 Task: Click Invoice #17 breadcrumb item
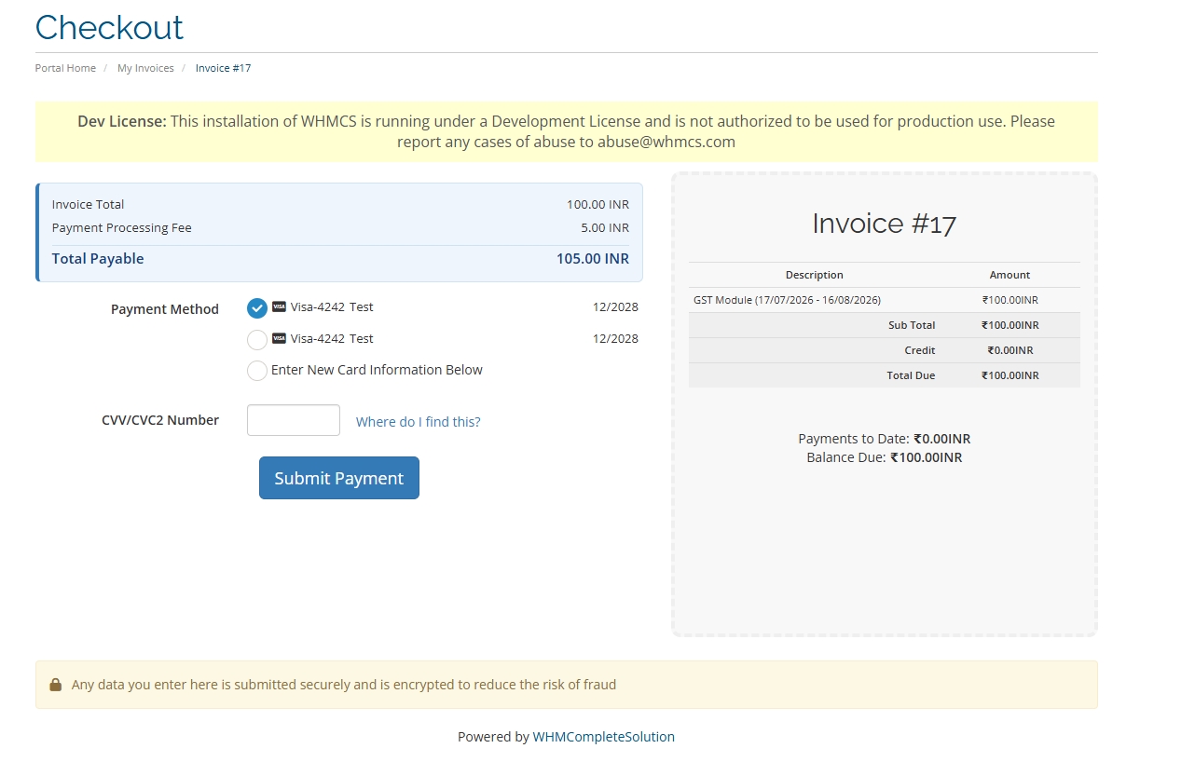(x=223, y=68)
